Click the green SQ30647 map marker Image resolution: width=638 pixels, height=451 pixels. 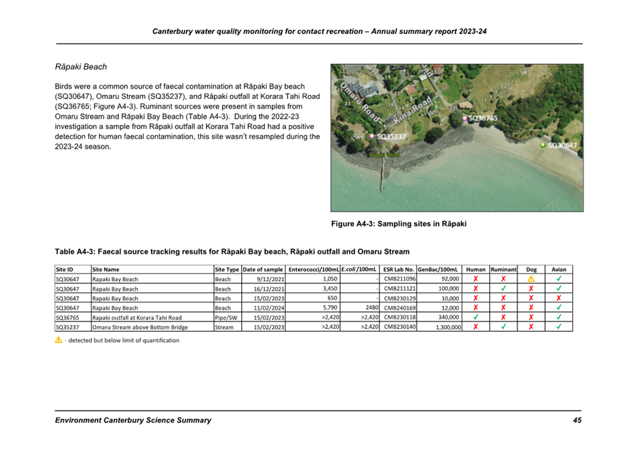click(544, 145)
